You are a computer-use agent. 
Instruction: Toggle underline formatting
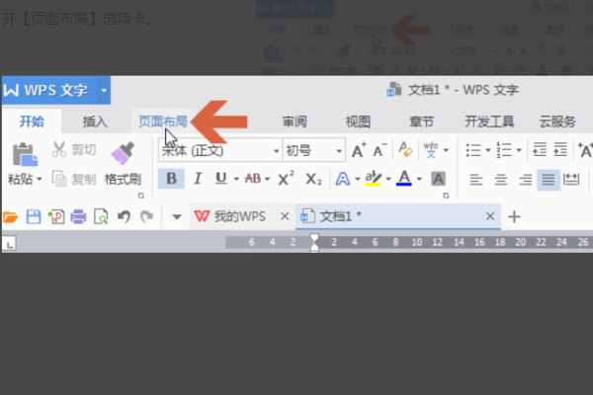220,179
